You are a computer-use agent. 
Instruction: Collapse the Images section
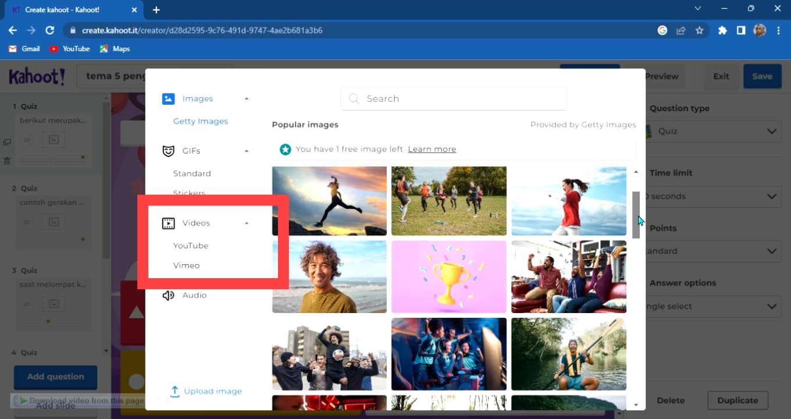247,98
